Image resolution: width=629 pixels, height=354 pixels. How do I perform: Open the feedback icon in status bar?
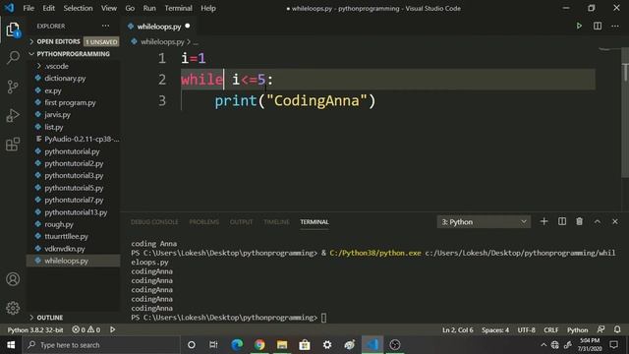pyautogui.click(x=600, y=329)
